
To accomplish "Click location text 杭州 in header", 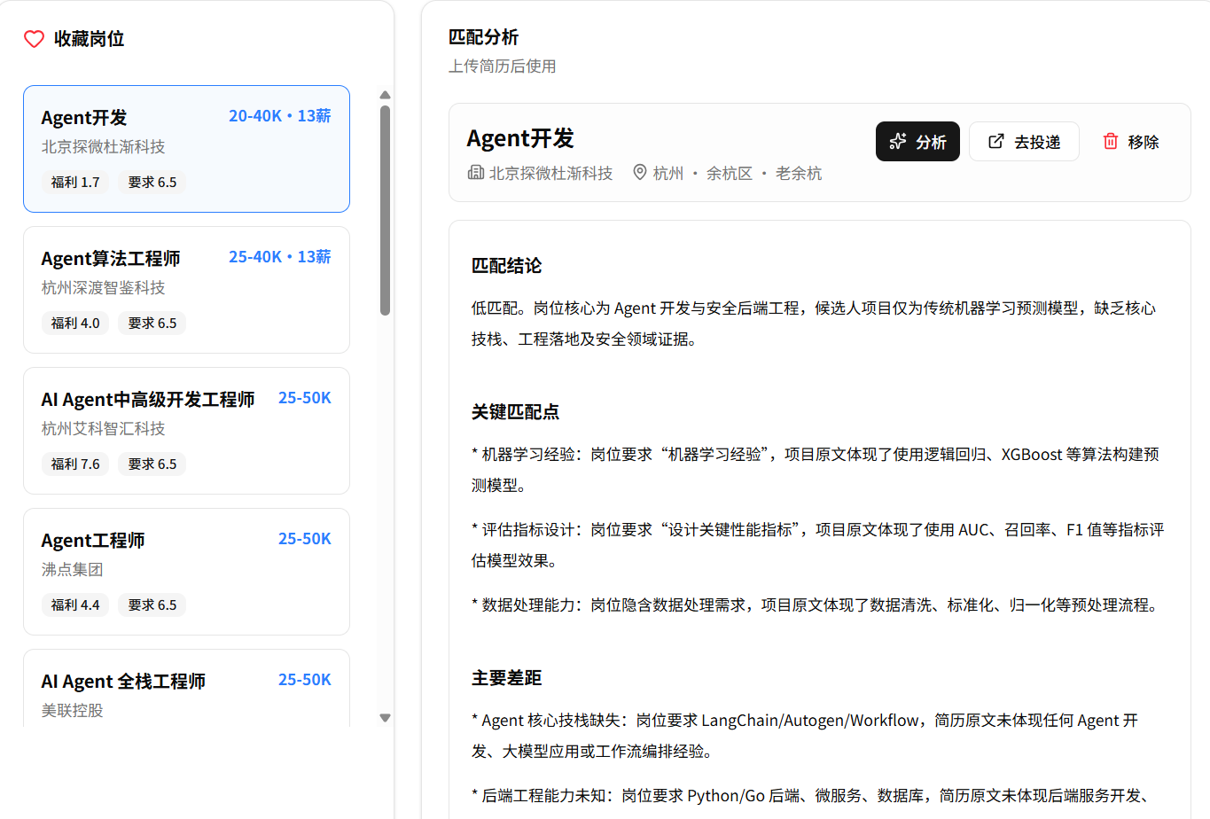I will click(x=668, y=173).
